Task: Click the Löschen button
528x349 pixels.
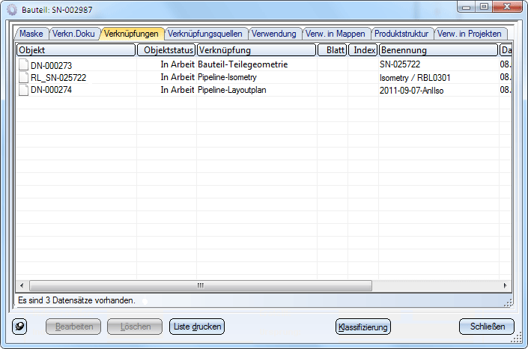Action: [135, 327]
